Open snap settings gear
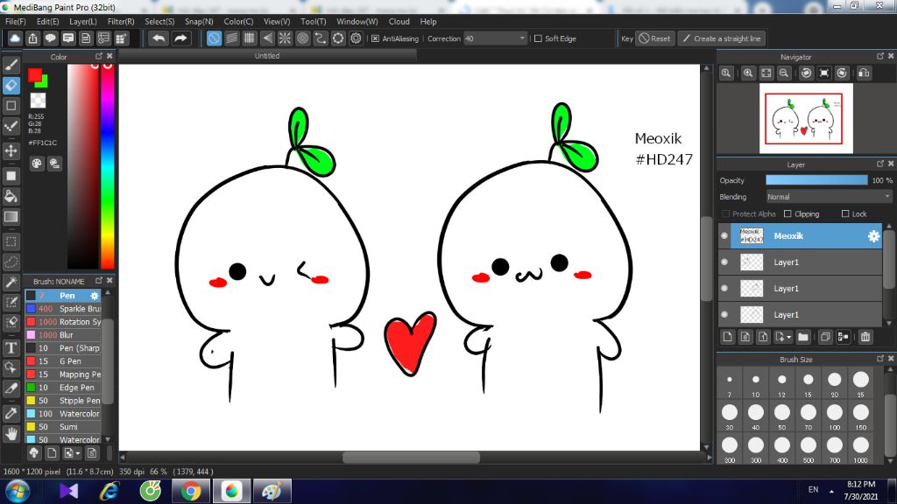 pyautogui.click(x=356, y=38)
